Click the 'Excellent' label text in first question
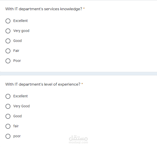This screenshot has width=157, height=147. [20, 21]
